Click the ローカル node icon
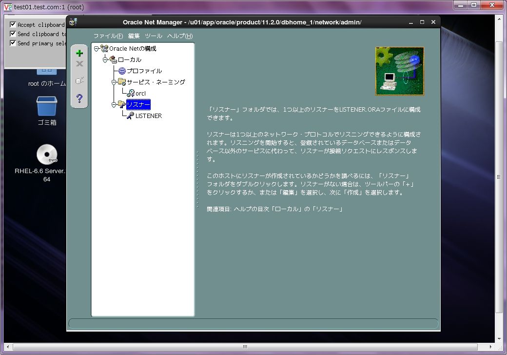 click(x=113, y=59)
